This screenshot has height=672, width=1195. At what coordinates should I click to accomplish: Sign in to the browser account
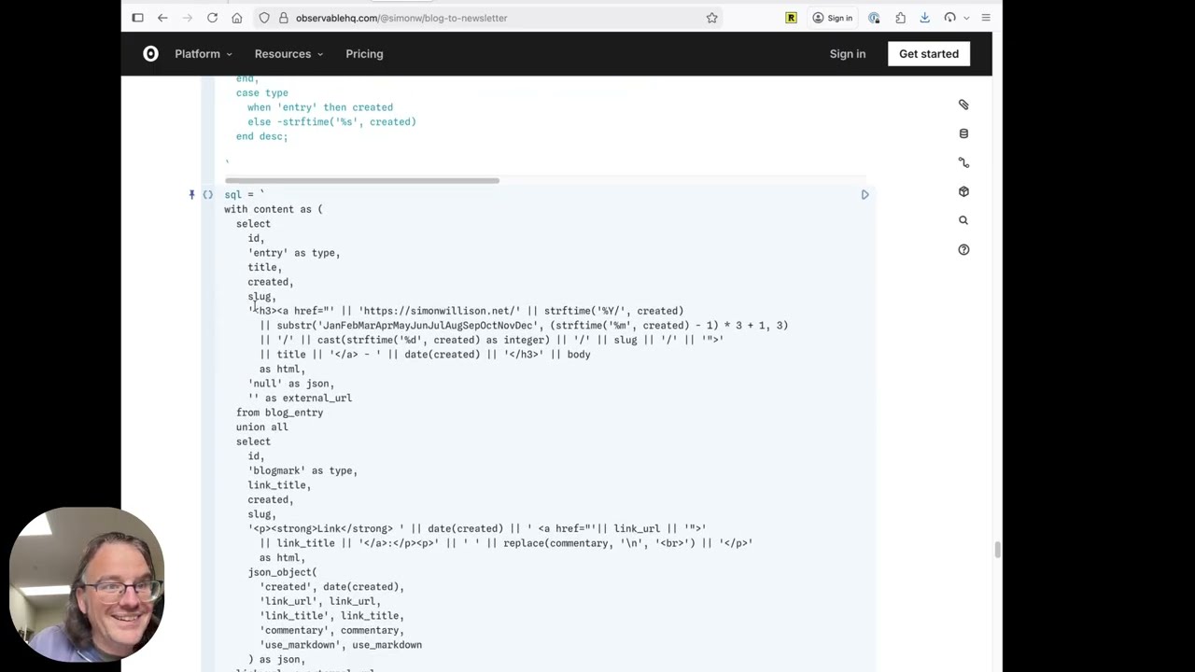click(x=832, y=18)
